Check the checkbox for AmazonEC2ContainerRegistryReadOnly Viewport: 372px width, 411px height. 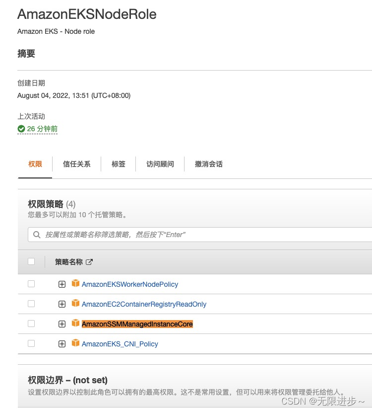point(31,304)
